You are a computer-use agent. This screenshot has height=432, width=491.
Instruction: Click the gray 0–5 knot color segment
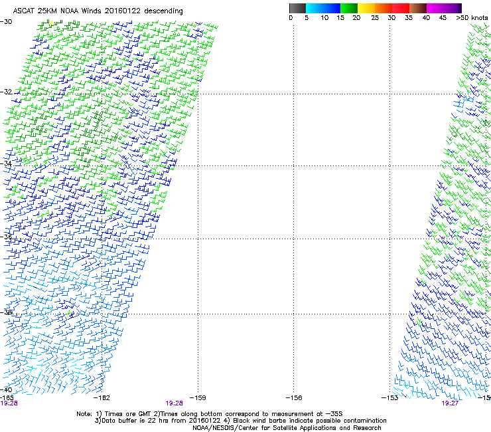pos(297,8)
